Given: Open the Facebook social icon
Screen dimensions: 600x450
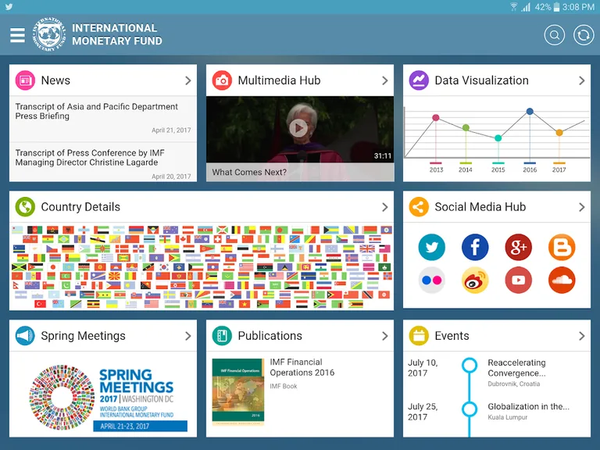Looking at the screenshot, I should [x=475, y=247].
